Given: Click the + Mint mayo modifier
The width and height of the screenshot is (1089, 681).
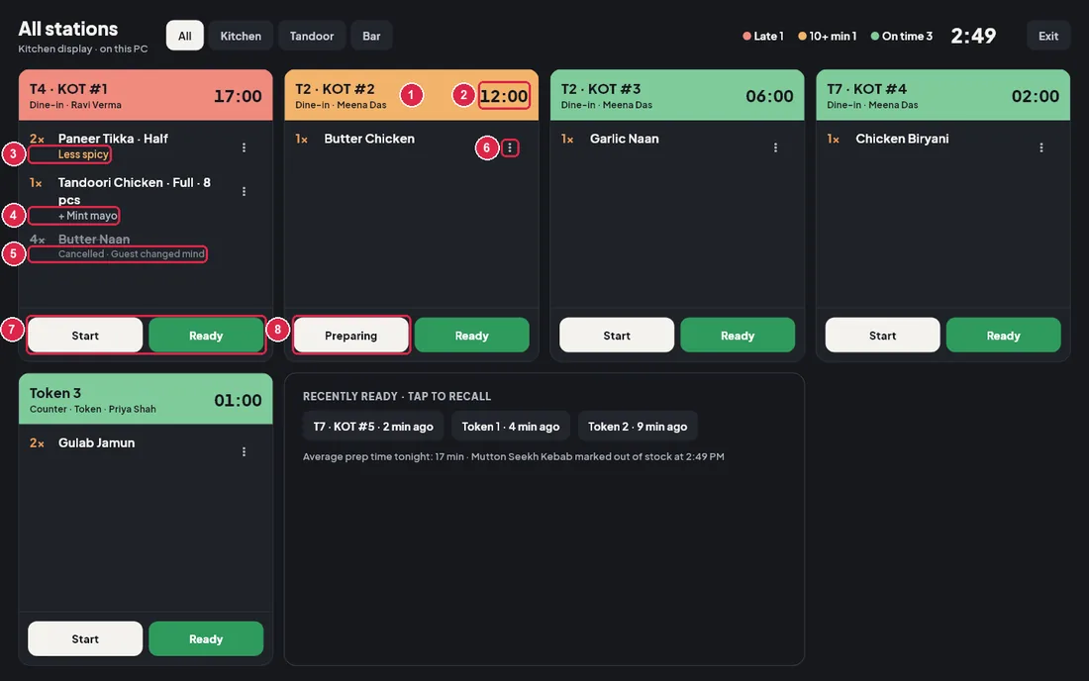Looking at the screenshot, I should [87, 216].
